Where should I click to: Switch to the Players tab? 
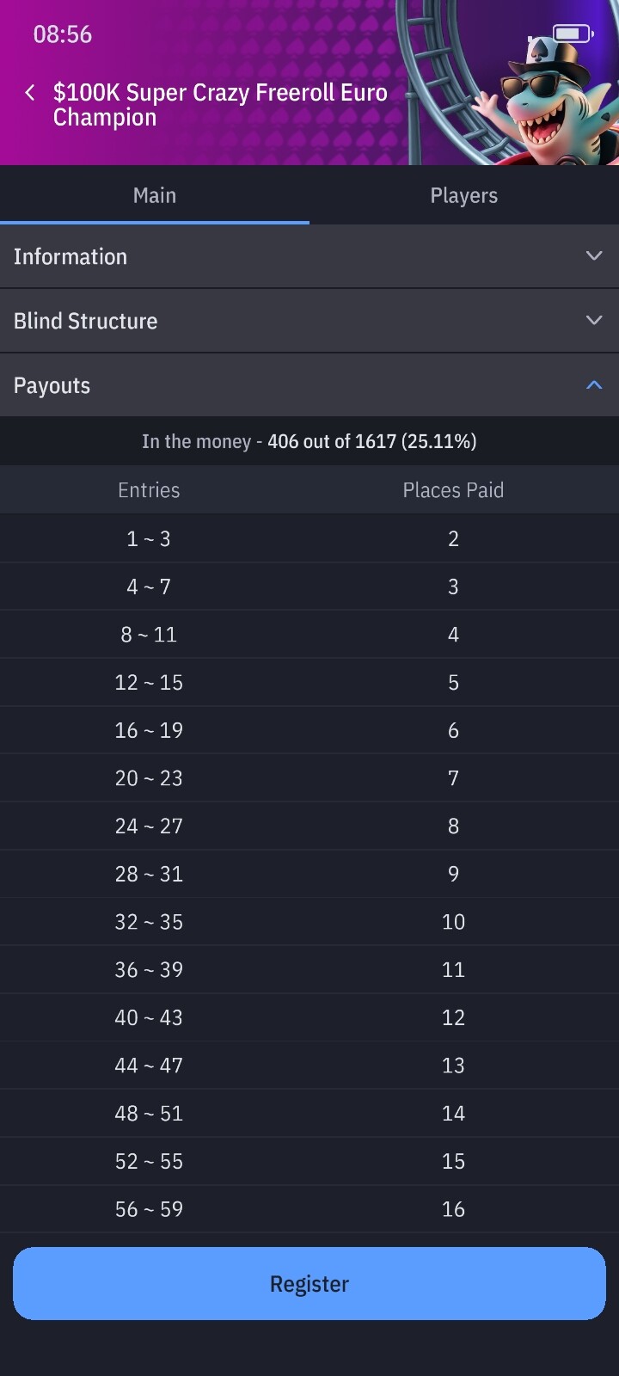[463, 196]
